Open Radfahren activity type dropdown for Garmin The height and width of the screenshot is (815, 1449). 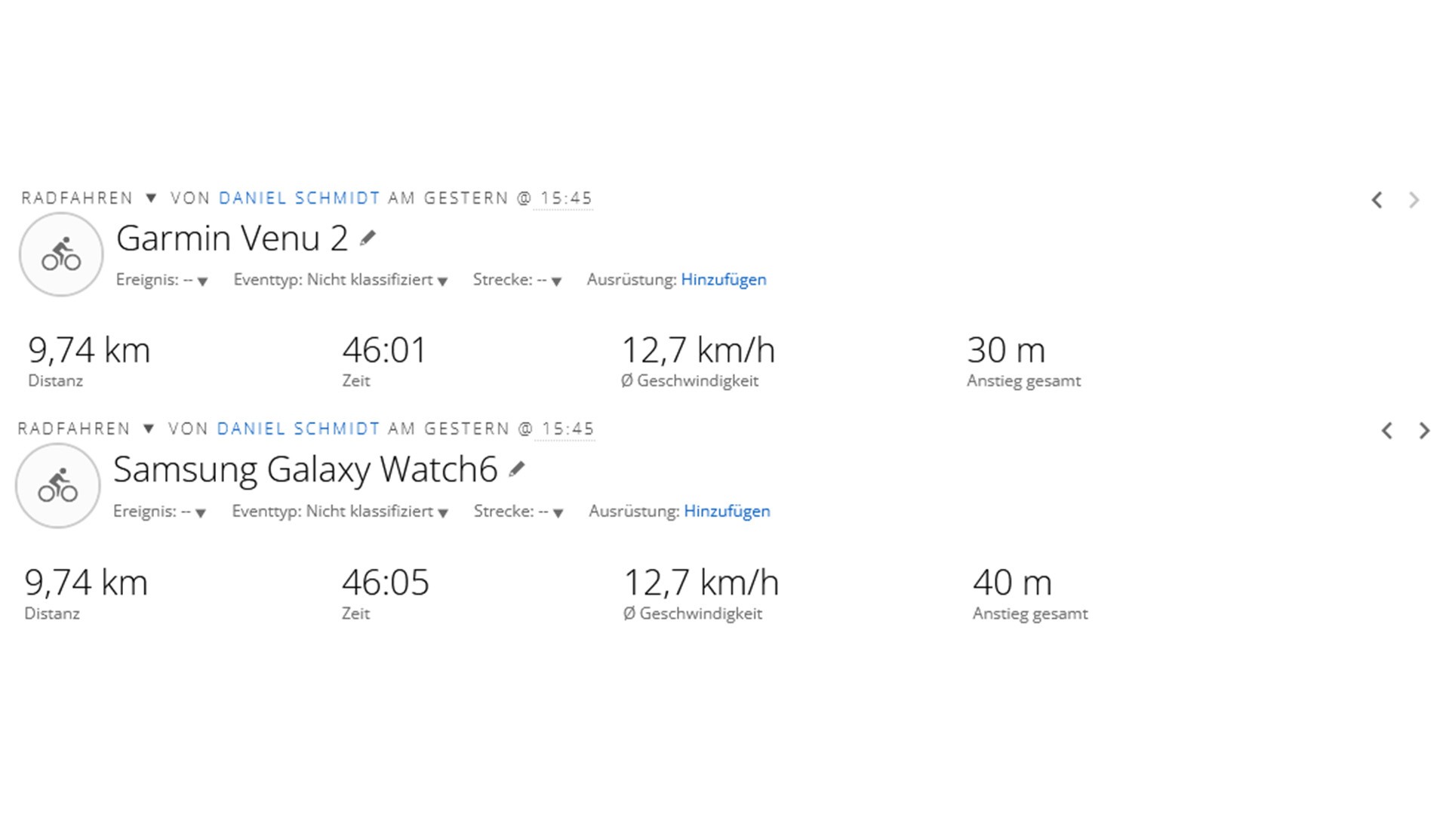[151, 198]
